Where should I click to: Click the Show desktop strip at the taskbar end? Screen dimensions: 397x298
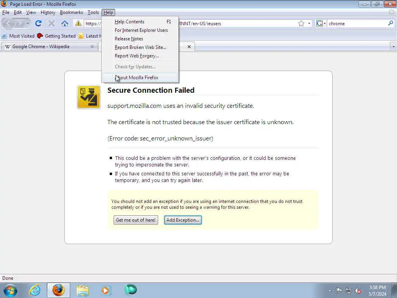click(394, 290)
